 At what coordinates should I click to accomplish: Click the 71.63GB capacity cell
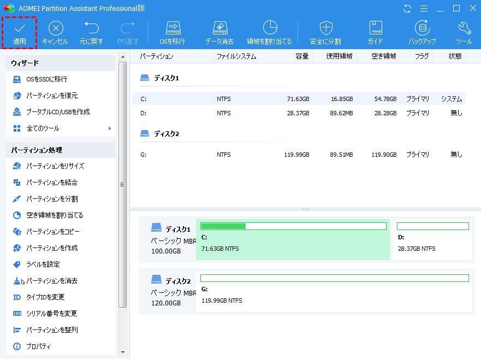tap(298, 99)
